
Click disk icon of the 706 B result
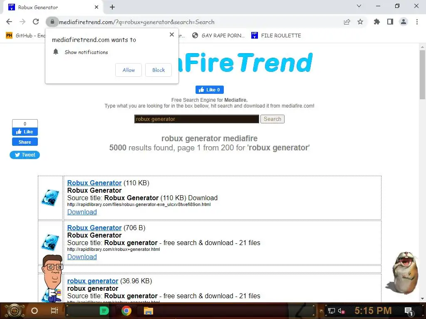(x=50, y=242)
